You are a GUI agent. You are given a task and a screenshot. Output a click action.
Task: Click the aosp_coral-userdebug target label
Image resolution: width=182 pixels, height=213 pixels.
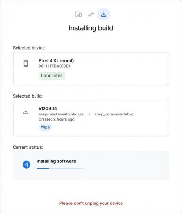point(114,114)
